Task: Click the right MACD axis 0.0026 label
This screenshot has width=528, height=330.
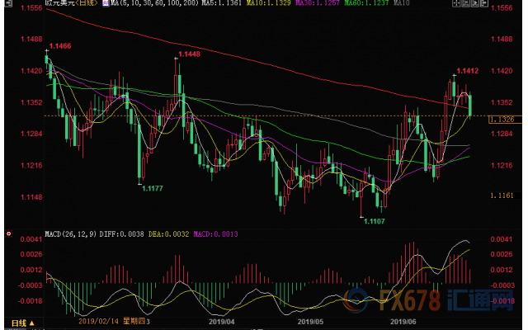Action: click(502, 254)
